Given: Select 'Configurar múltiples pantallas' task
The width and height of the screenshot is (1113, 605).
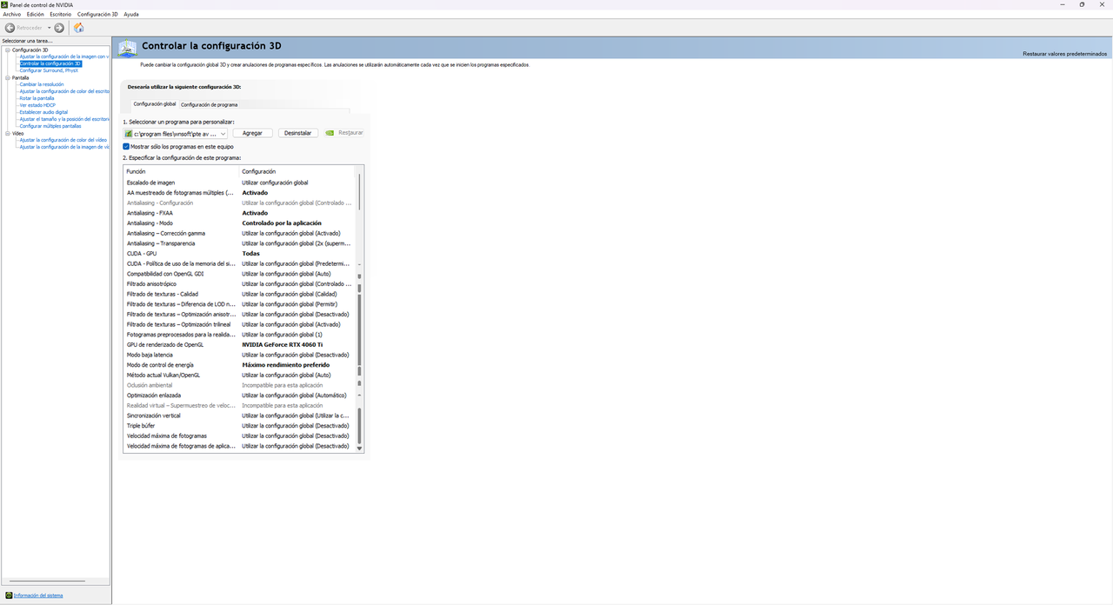Looking at the screenshot, I should click(x=50, y=126).
